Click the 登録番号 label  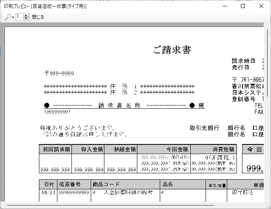click(x=244, y=99)
